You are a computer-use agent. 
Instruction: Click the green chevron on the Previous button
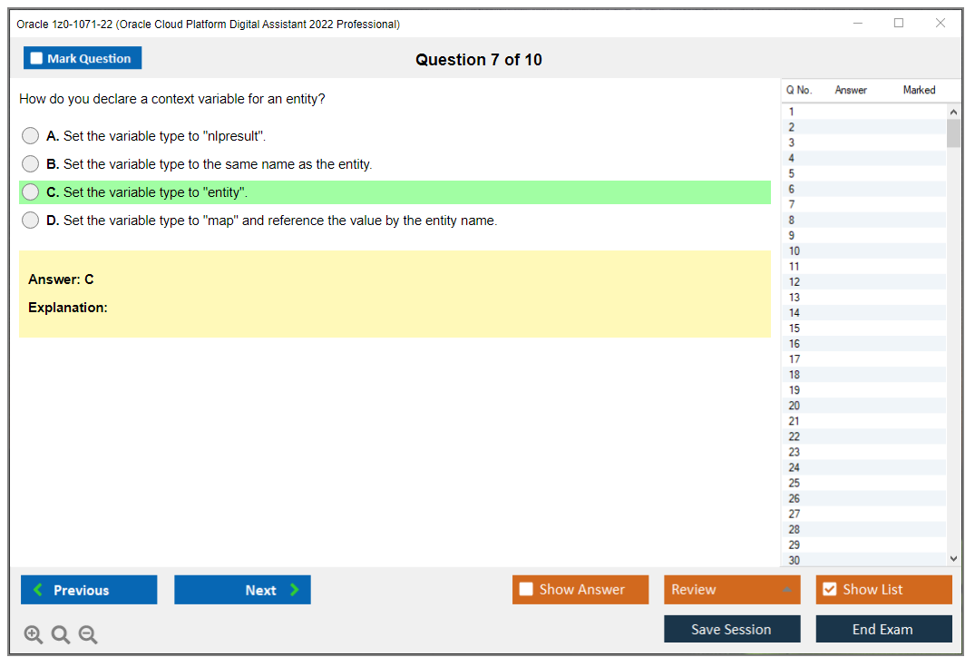coord(36,589)
